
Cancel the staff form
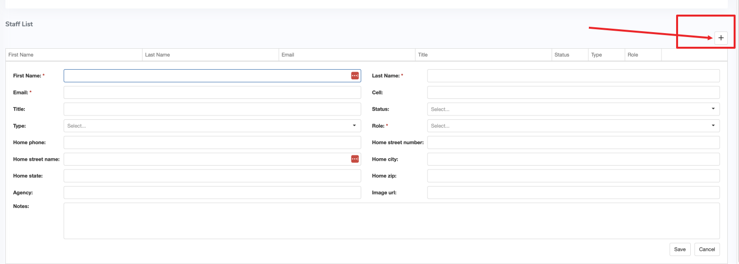[x=707, y=249]
